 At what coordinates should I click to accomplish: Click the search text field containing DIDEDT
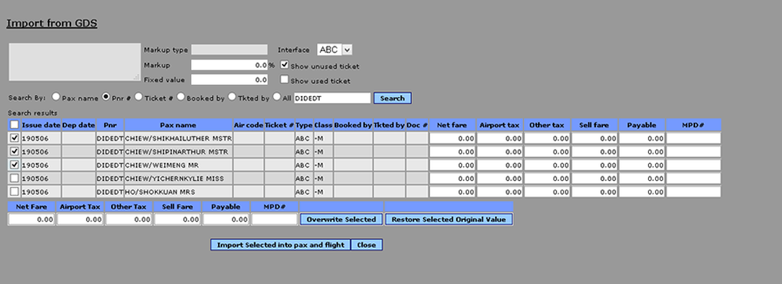(332, 98)
